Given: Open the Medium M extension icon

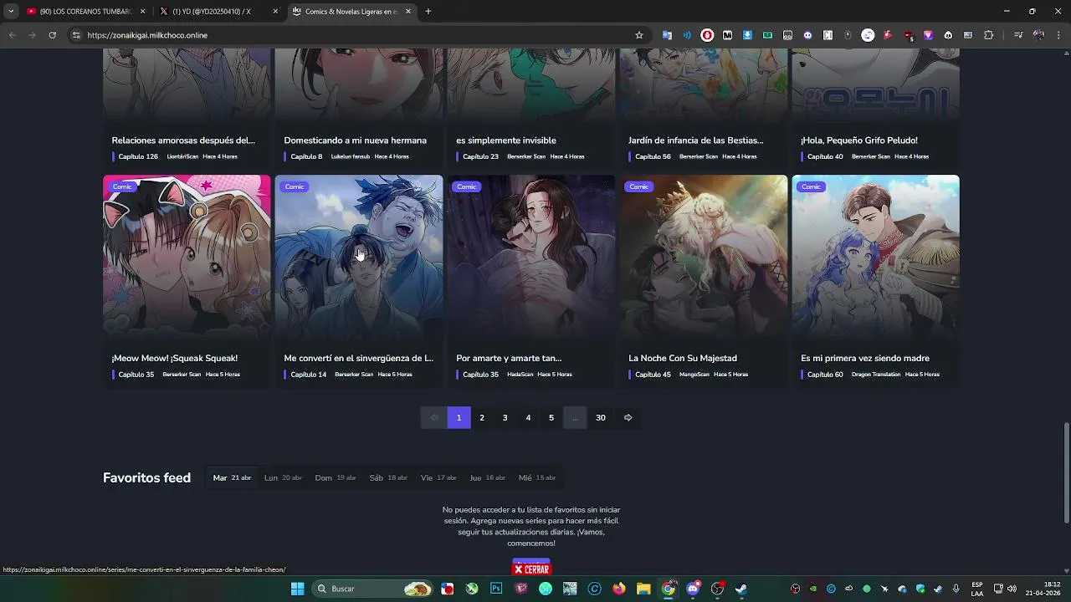Looking at the screenshot, I should 727,35.
